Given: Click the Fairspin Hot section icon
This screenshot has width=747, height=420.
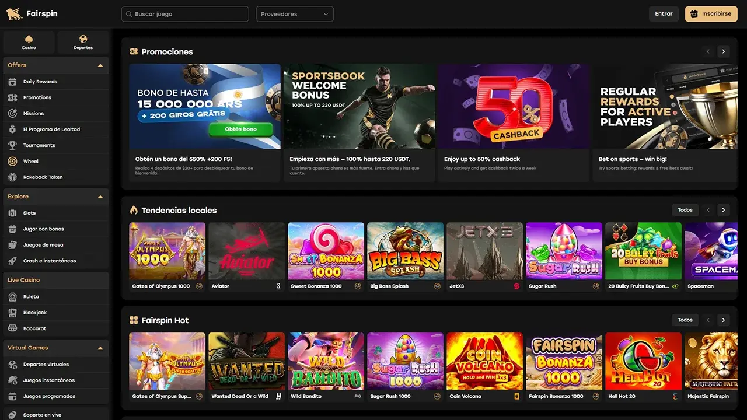Looking at the screenshot, I should click(x=134, y=320).
